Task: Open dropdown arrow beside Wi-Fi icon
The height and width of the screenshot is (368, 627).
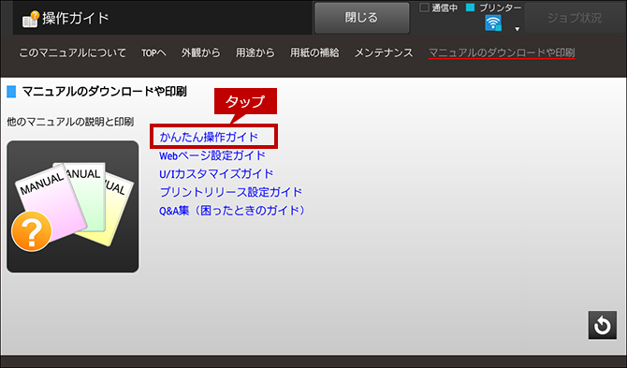Action: click(517, 29)
